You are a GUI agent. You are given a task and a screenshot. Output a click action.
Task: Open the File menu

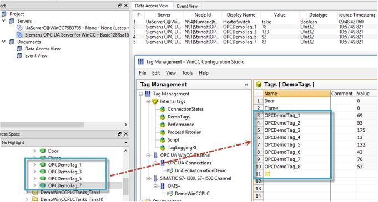(143, 73)
